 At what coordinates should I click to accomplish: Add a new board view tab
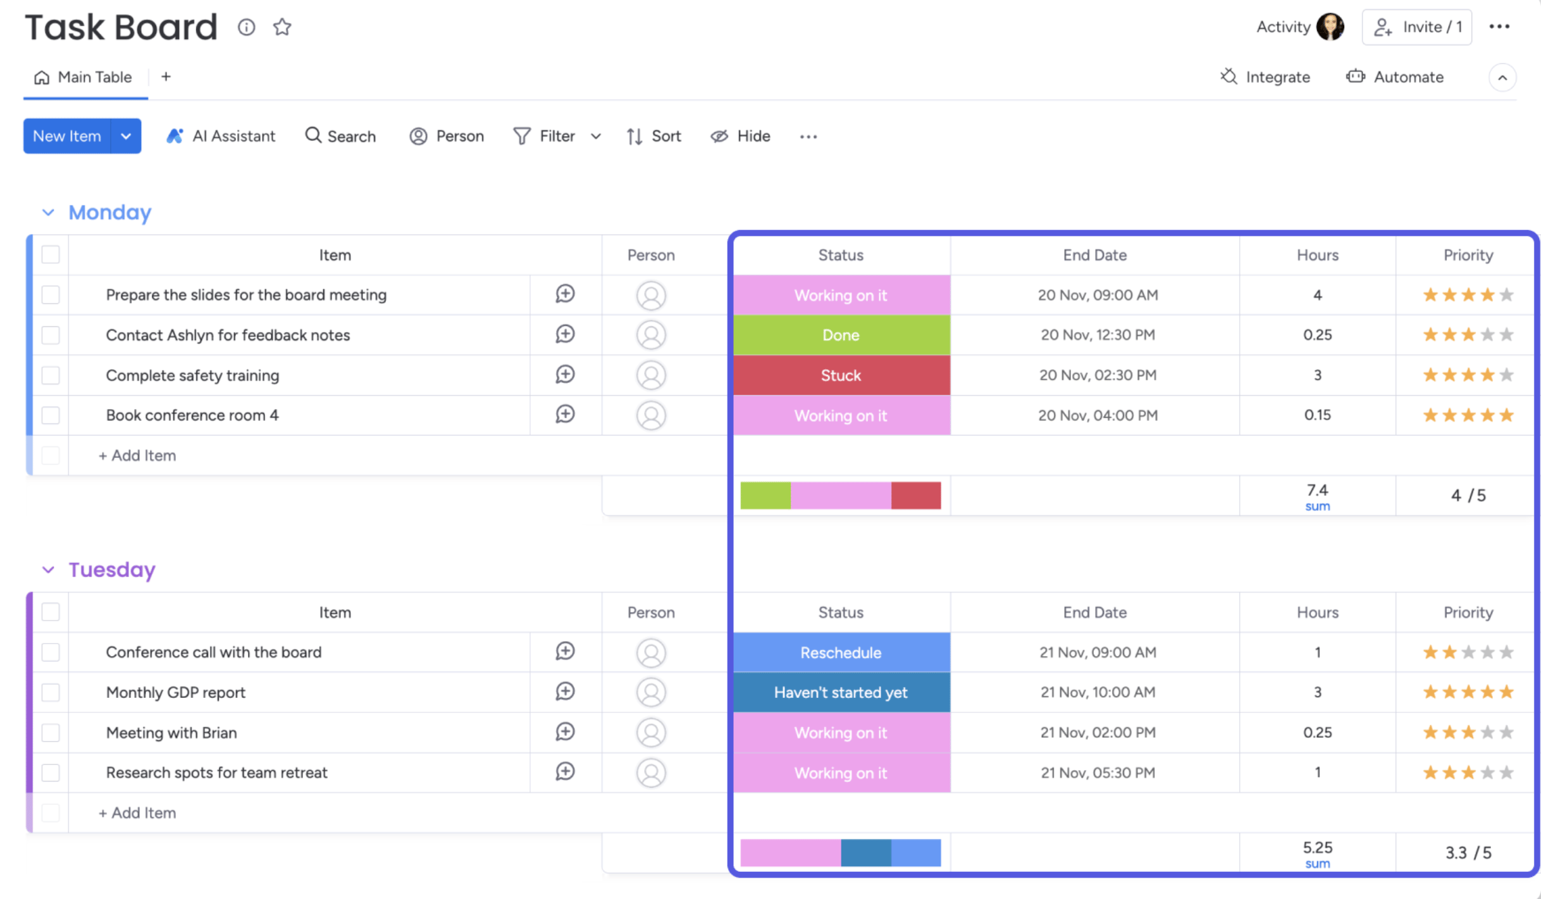(x=166, y=76)
